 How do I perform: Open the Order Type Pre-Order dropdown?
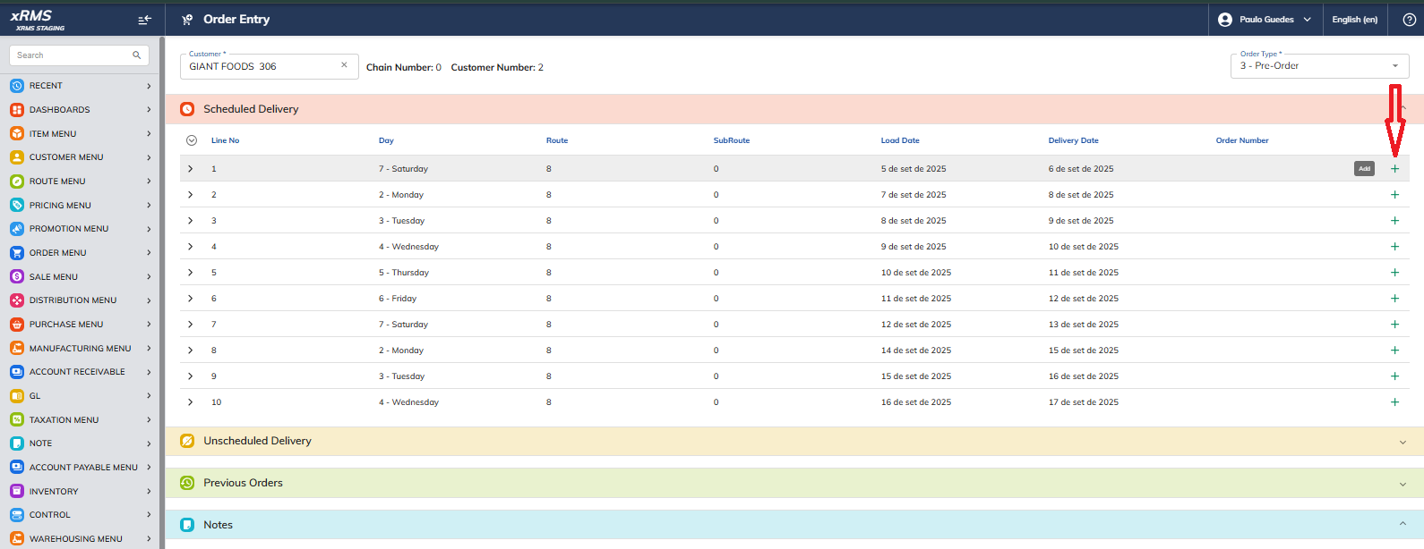[x=1319, y=66]
